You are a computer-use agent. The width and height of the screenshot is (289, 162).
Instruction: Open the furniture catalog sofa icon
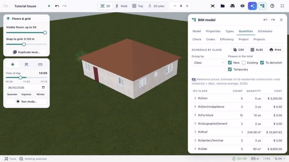click(232, 6)
